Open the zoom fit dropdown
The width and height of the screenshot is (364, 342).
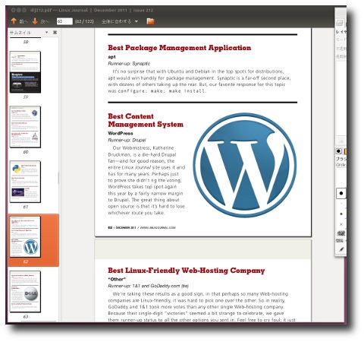120,21
